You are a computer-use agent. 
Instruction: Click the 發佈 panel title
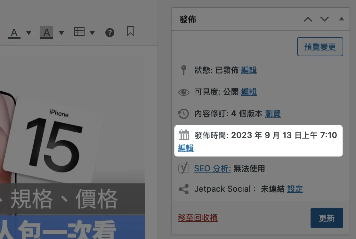188,19
